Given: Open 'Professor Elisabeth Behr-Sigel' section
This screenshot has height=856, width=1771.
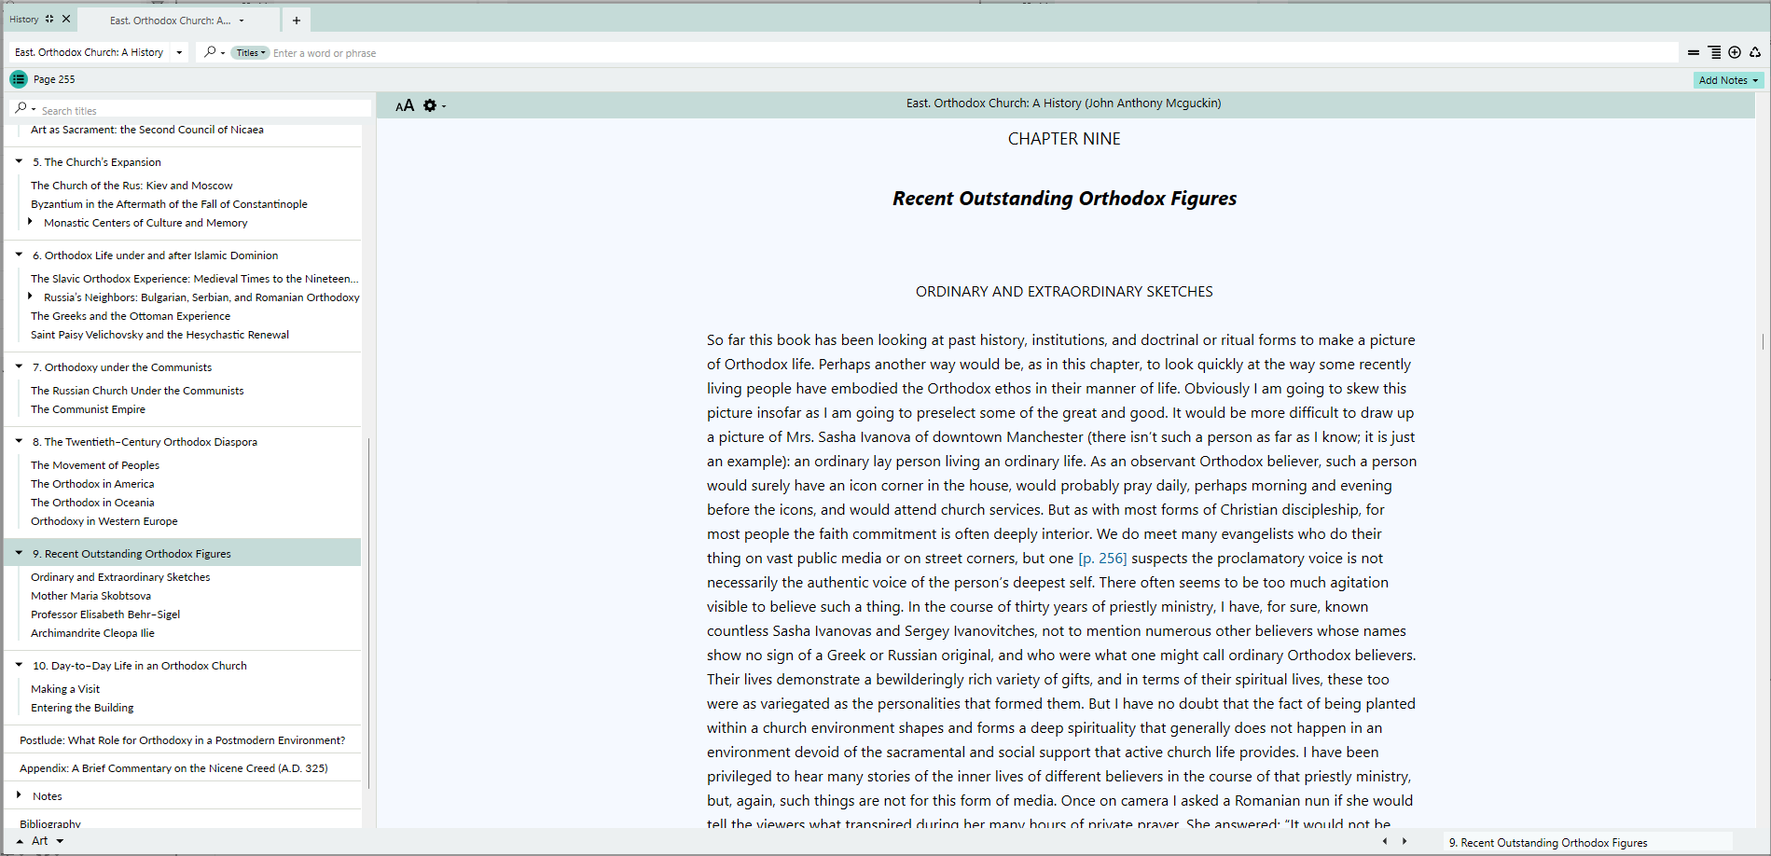Looking at the screenshot, I should click(x=105, y=614).
